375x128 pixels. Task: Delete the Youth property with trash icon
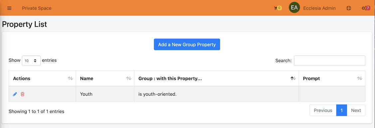point(23,94)
